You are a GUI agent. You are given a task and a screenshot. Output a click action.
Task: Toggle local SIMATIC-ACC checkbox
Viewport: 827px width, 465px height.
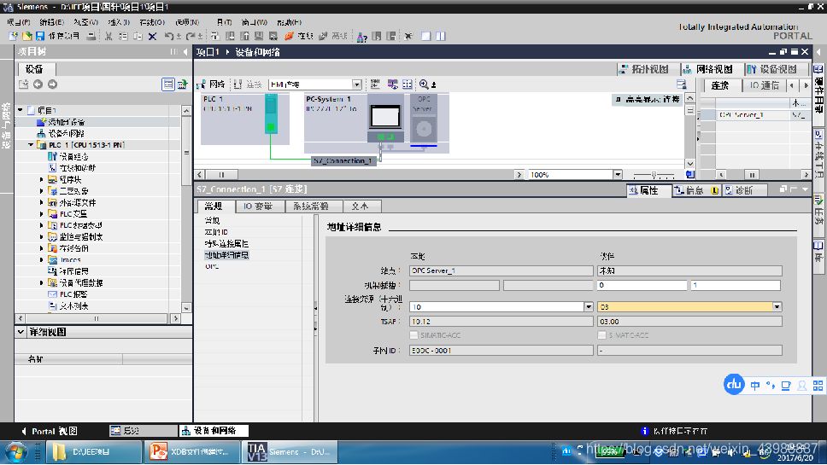[x=413, y=335]
